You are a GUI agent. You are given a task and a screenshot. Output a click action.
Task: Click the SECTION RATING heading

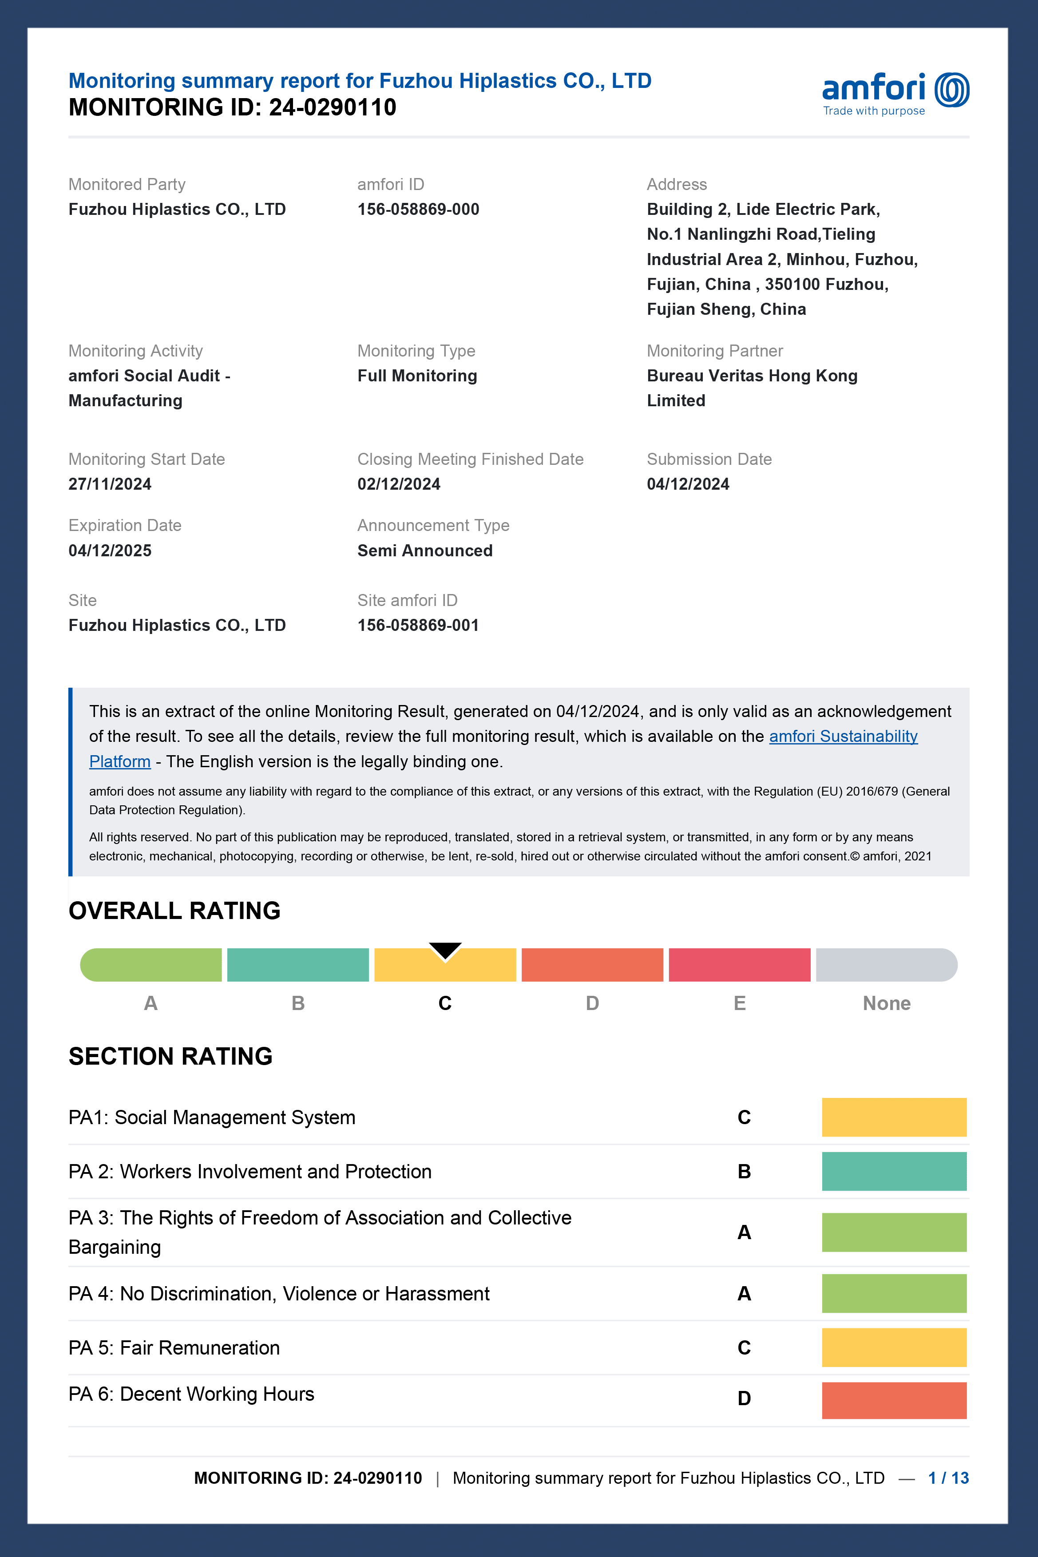click(171, 1057)
